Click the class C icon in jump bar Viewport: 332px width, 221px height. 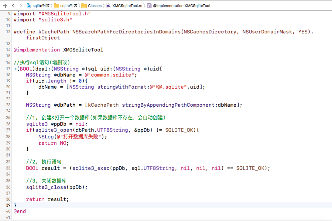(x=149, y=6)
